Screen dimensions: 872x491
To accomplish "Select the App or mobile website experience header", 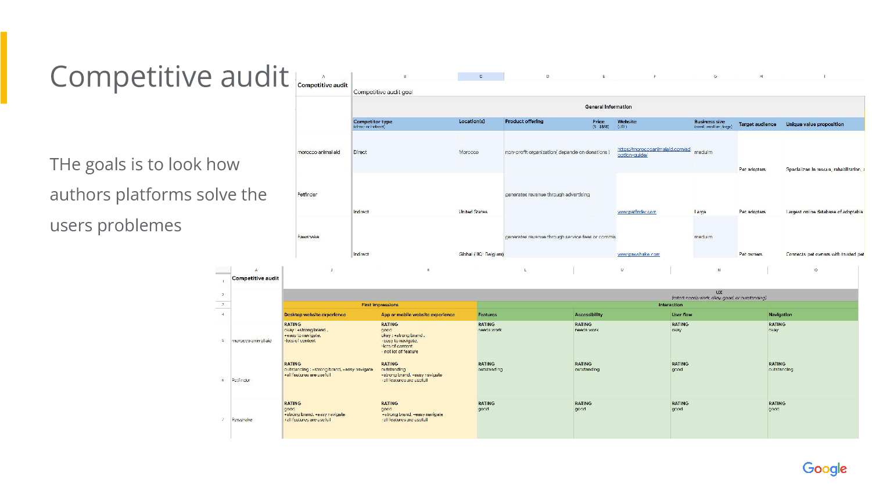I will (418, 315).
